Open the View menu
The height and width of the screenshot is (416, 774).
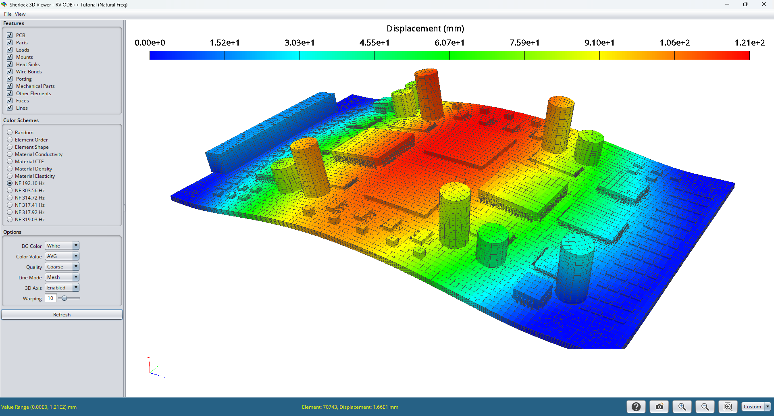(x=20, y=14)
